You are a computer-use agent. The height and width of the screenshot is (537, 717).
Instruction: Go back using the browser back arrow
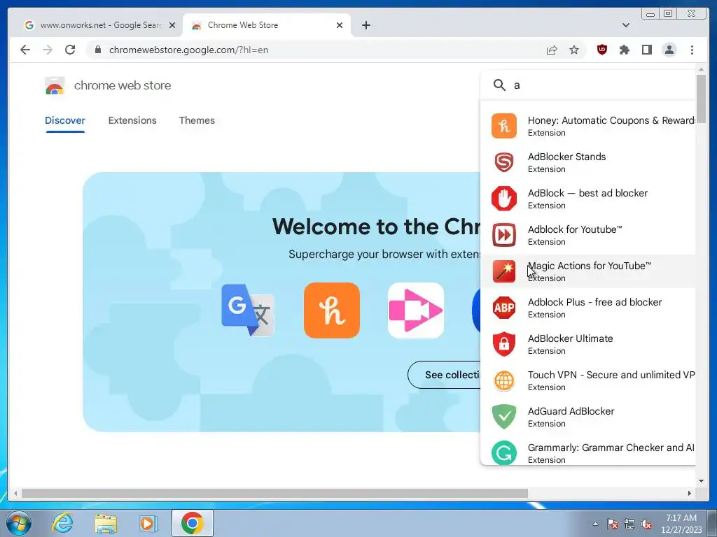(25, 50)
